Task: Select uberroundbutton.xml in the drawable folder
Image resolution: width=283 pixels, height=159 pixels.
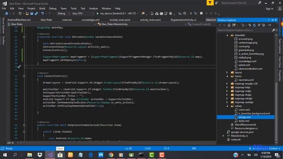Action: [250, 69]
